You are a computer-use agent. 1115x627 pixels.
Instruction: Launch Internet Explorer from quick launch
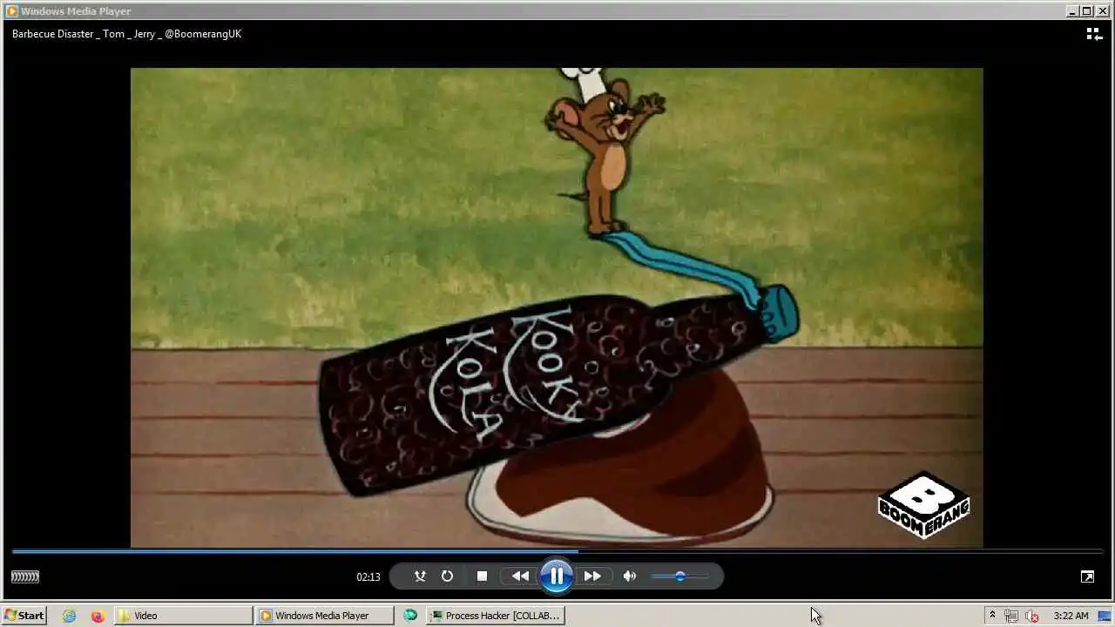[70, 616]
